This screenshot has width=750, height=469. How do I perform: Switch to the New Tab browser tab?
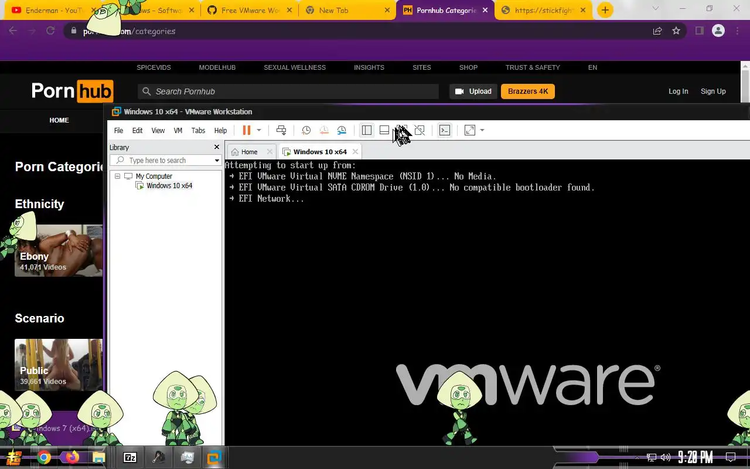pos(347,11)
